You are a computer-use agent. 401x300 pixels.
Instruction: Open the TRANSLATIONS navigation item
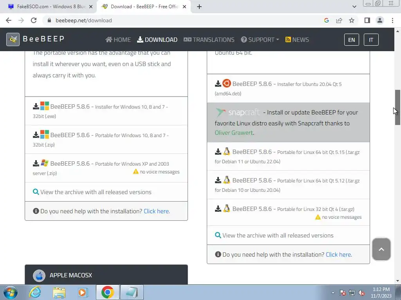pos(209,39)
